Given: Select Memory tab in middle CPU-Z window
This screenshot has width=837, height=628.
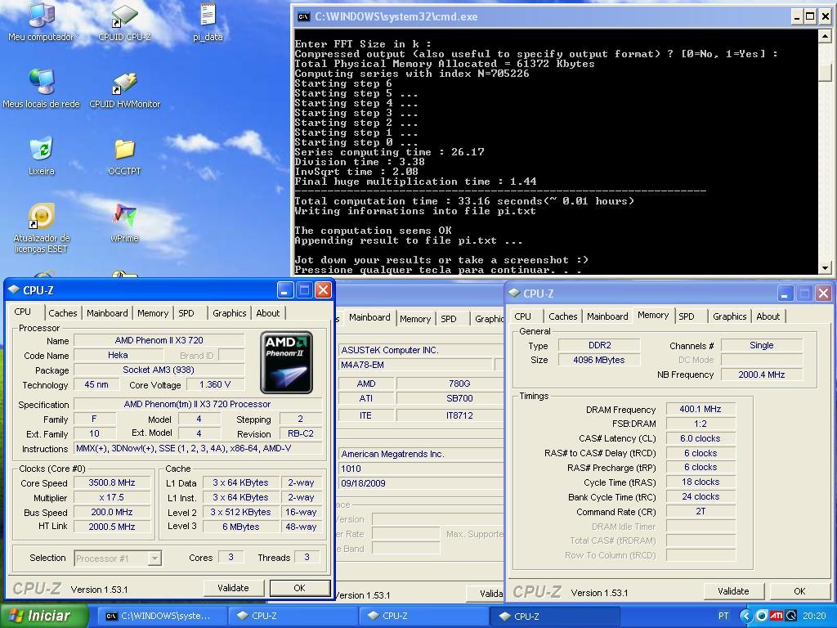Looking at the screenshot, I should (x=415, y=319).
